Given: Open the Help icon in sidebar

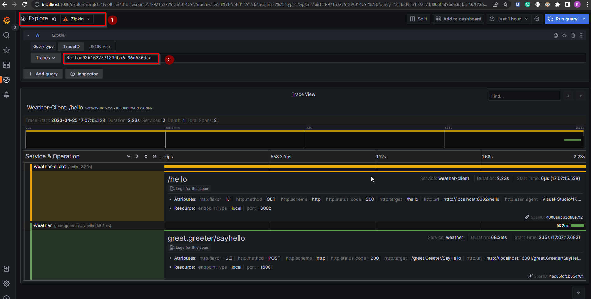Looking at the screenshot, I should pyautogui.click(x=7, y=297).
